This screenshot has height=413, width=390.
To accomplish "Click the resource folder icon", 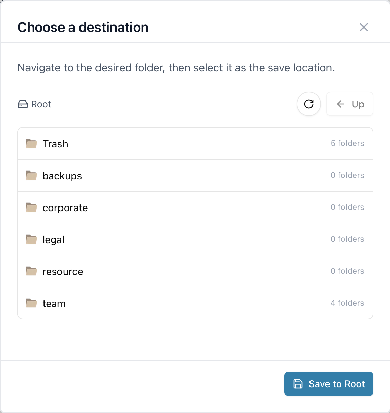I will 32,271.
